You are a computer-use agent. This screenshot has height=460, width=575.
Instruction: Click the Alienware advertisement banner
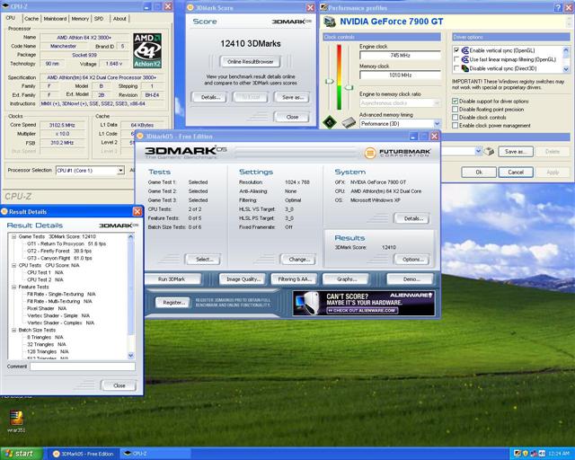[364, 303]
